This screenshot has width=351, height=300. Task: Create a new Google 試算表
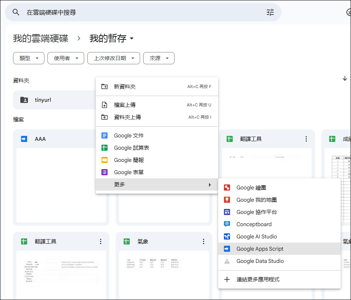click(157, 148)
